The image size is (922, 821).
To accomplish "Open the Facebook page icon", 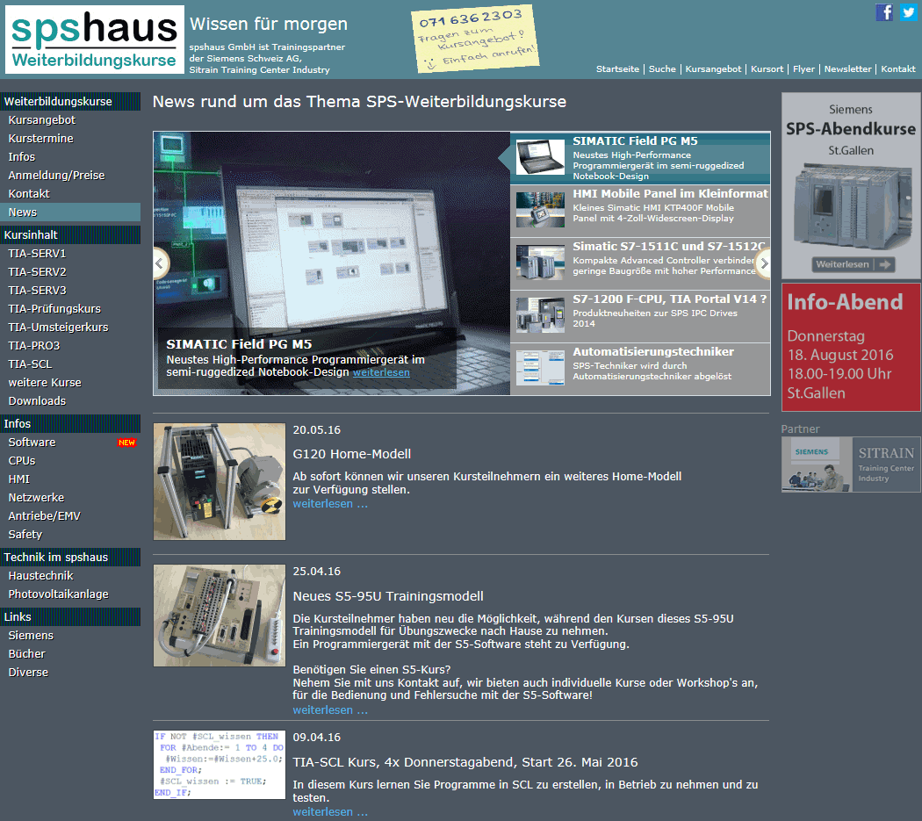I will pos(883,11).
